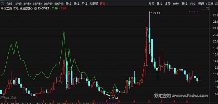Click 标记 to mark the stock
The height and width of the screenshot is (104, 218).
[x=201, y=4]
